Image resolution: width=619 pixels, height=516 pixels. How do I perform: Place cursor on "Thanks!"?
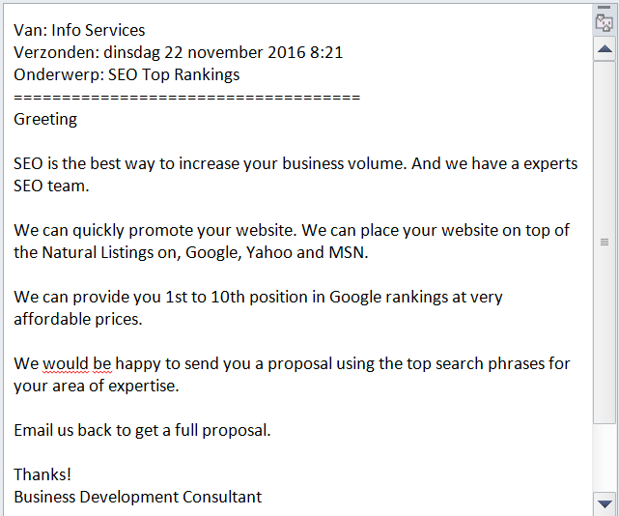point(42,474)
